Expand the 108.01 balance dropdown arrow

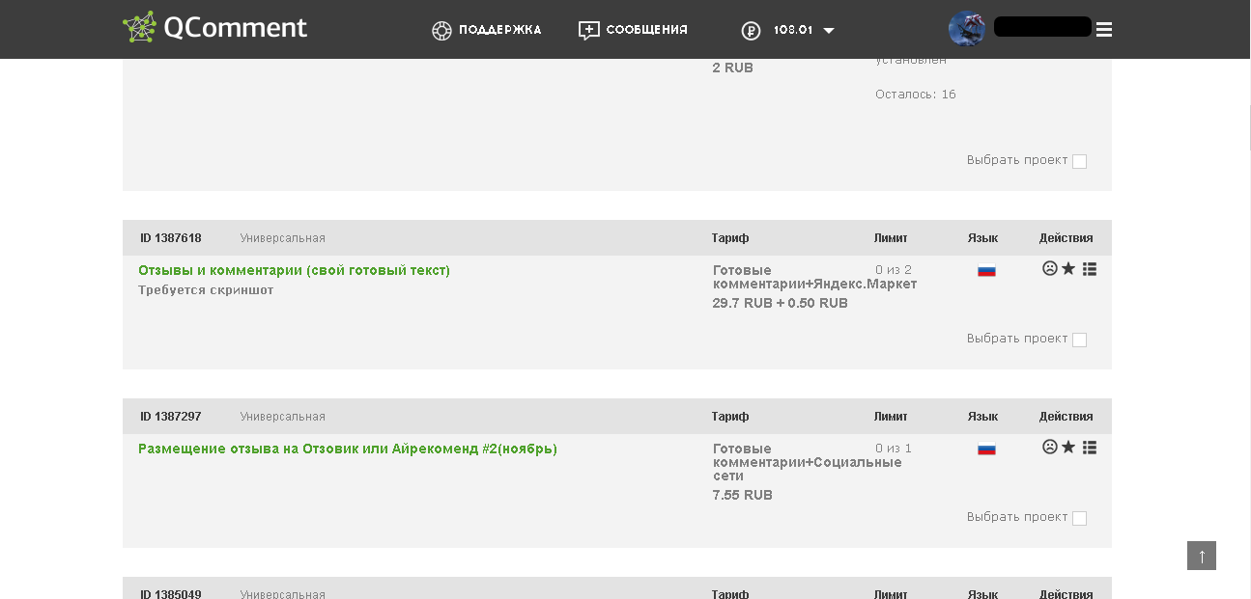coord(828,31)
